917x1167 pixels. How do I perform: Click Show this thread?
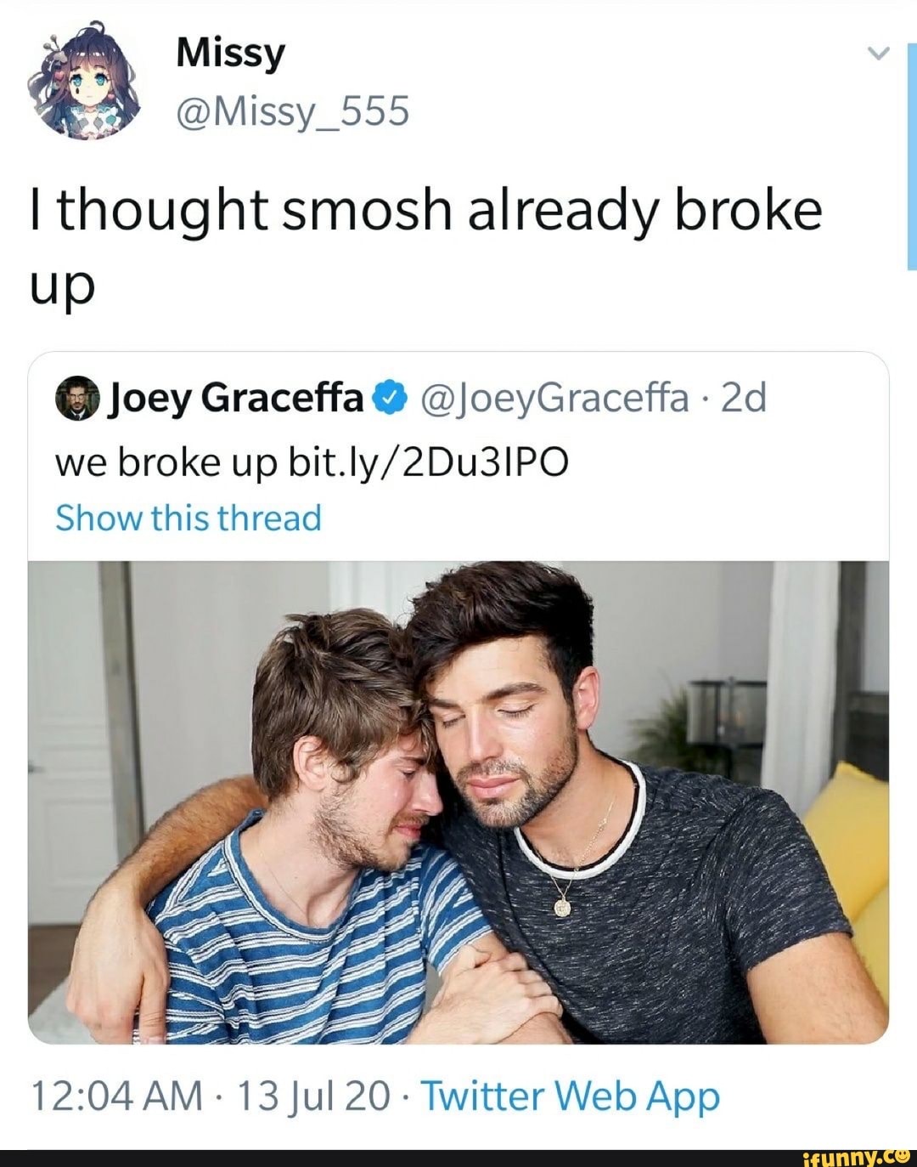tap(188, 518)
